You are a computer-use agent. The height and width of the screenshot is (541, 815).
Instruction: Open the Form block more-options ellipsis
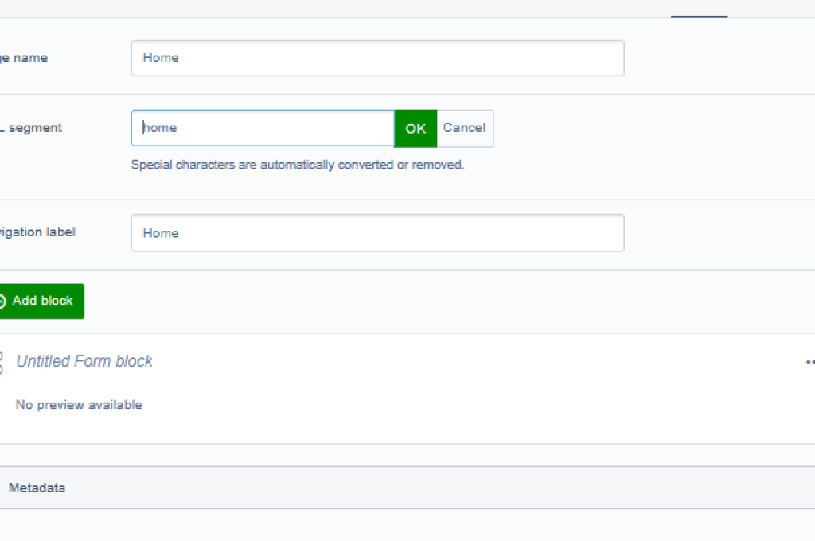pyautogui.click(x=810, y=362)
